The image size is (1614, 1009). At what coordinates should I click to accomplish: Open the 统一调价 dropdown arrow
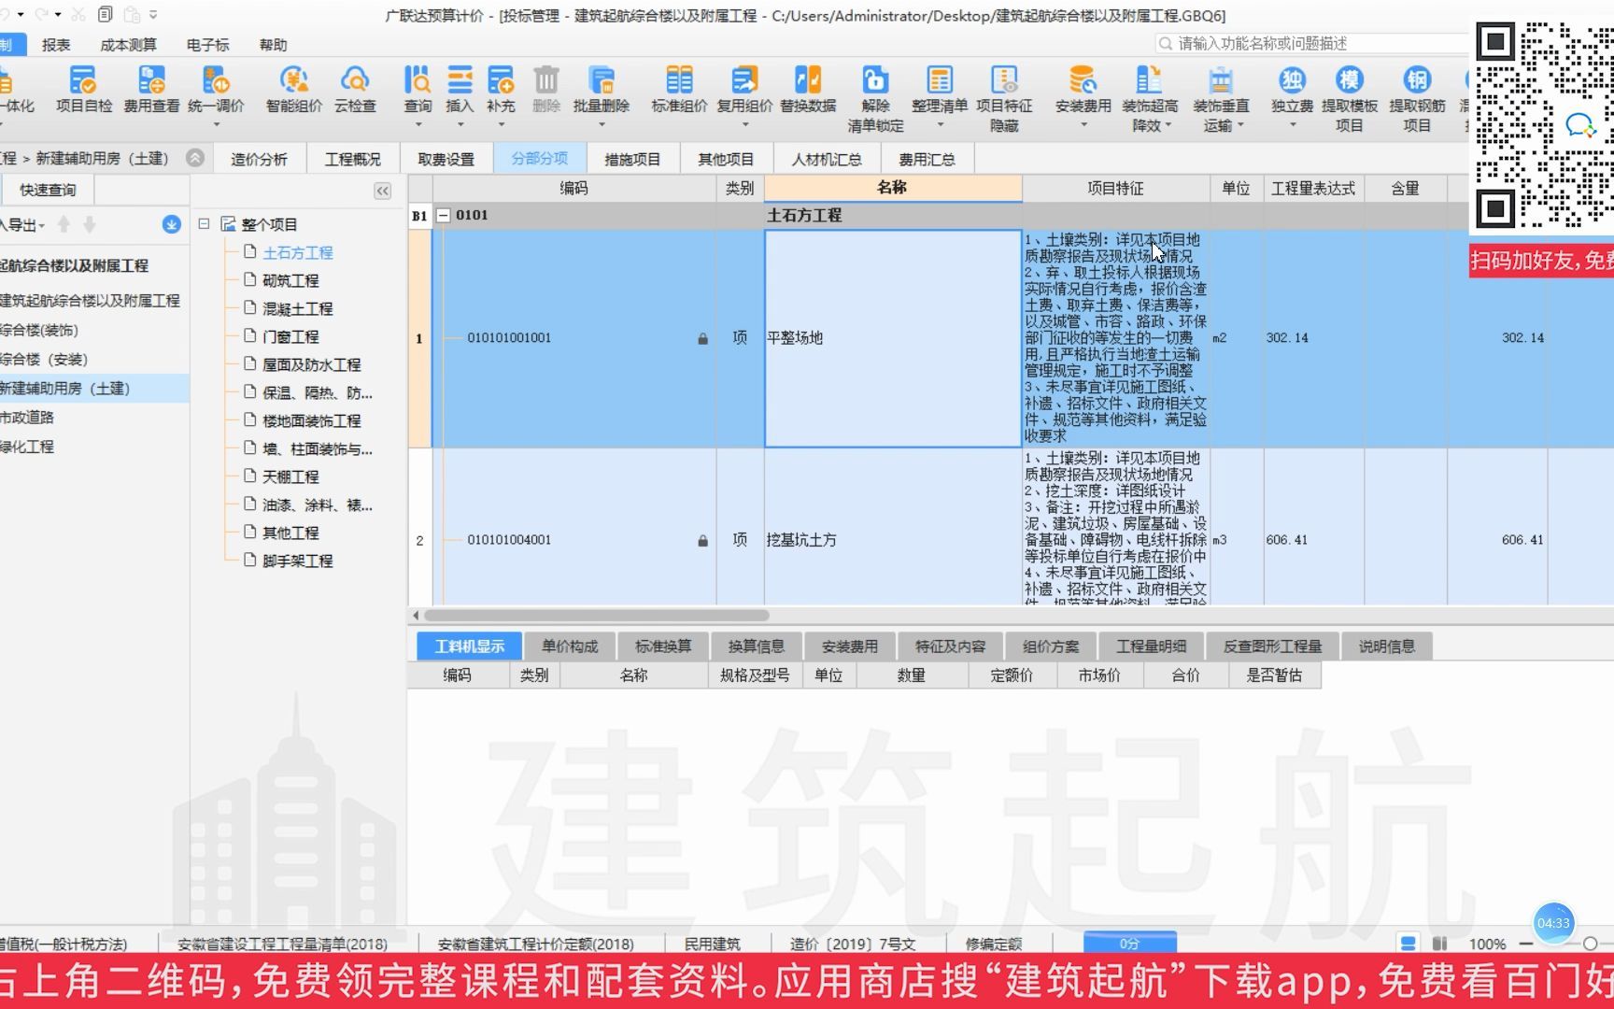216,125
